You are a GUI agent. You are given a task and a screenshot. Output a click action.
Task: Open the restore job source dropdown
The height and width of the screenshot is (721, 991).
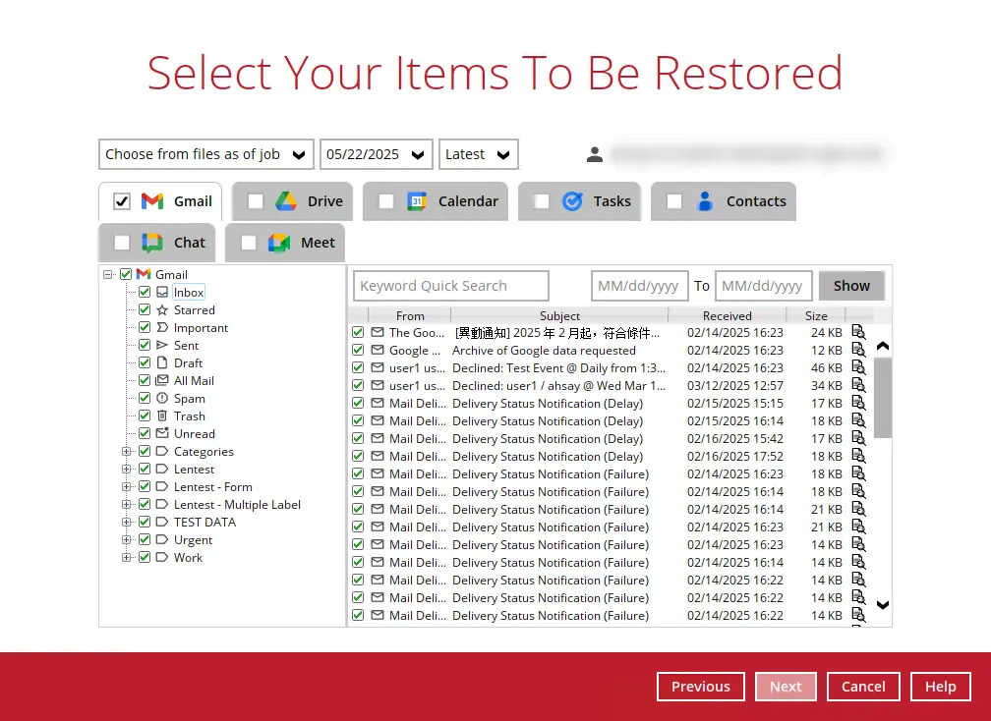(x=205, y=153)
